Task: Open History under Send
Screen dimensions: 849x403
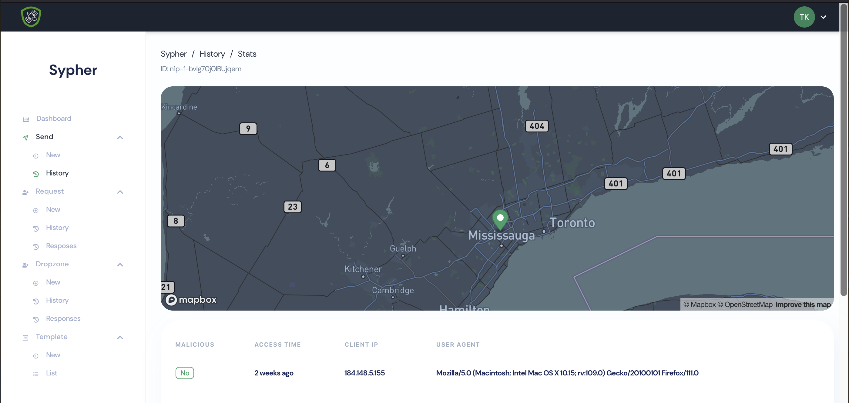Action: point(57,173)
